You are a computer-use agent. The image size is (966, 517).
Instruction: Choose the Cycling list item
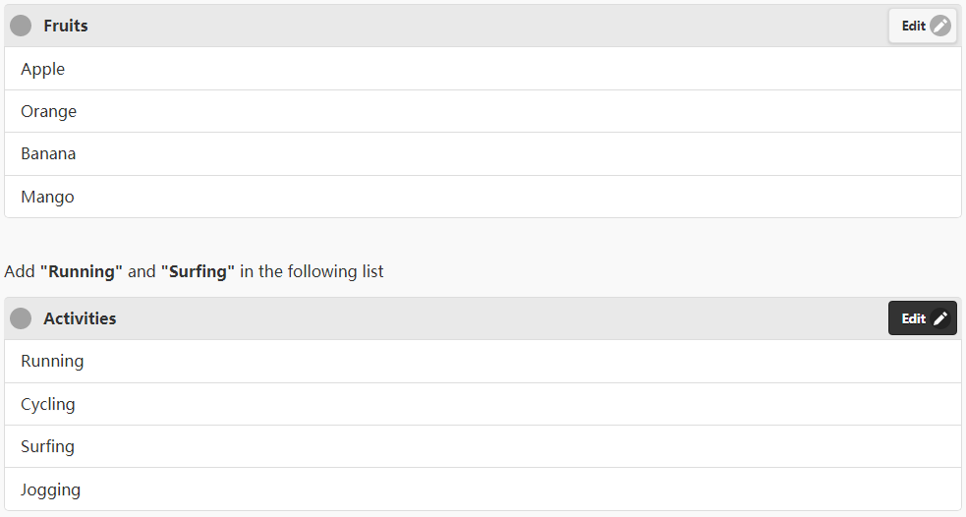pyautogui.click(x=483, y=404)
